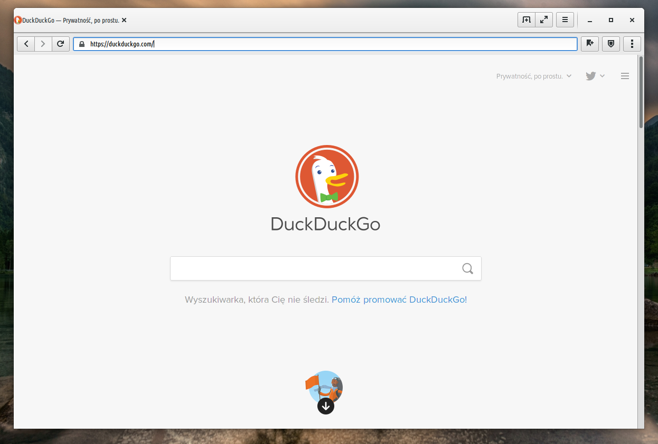Add this page to bookmarks
Image resolution: width=658 pixels, height=444 pixels.
point(590,44)
